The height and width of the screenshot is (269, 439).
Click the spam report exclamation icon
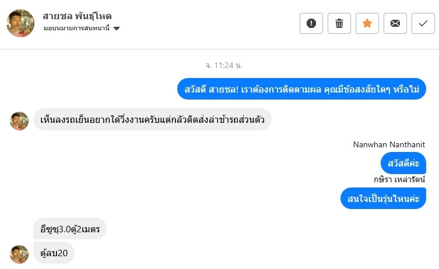[x=311, y=23]
